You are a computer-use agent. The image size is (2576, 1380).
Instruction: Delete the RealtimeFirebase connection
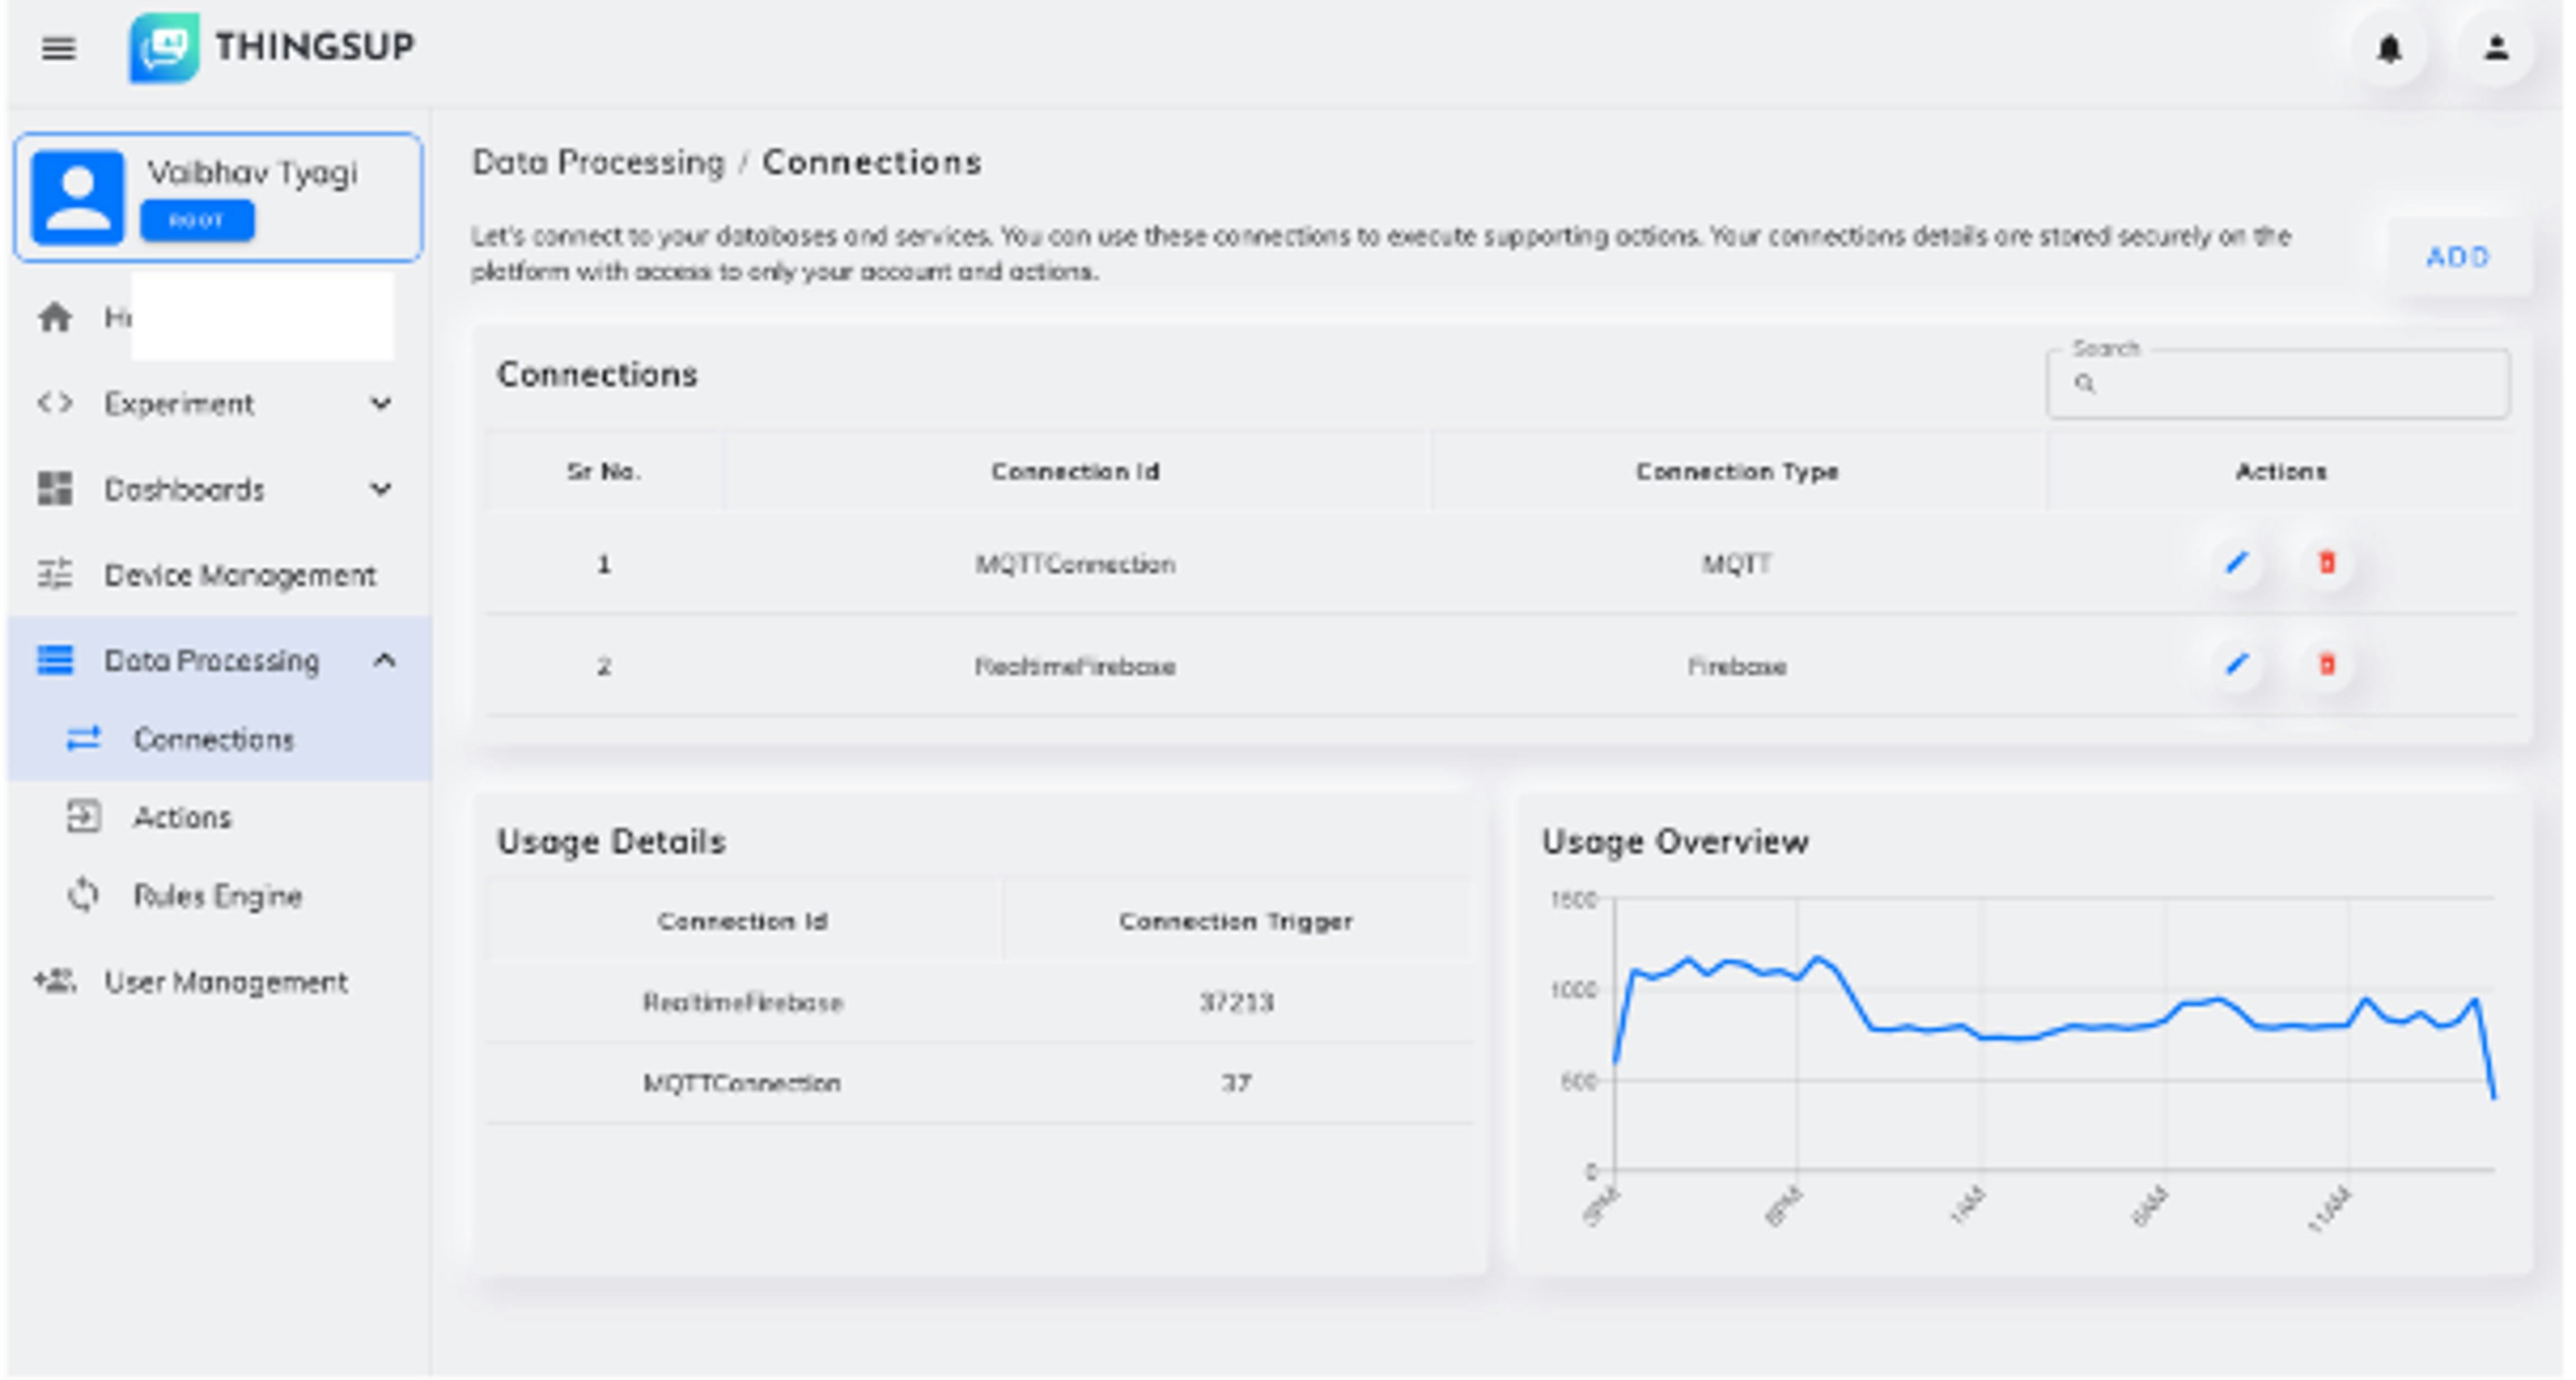(x=2327, y=664)
